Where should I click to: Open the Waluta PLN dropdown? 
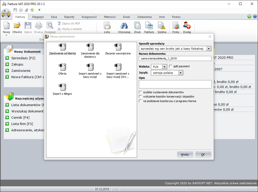(164, 67)
